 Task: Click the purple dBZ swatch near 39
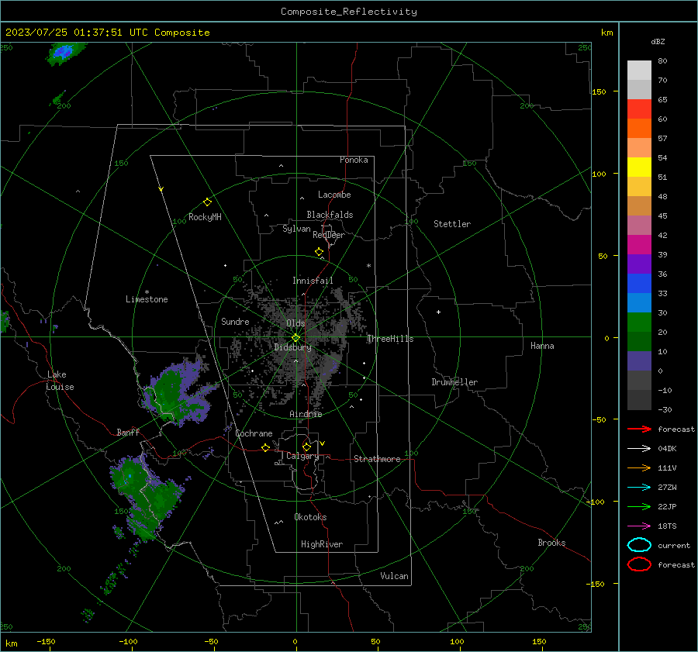click(639, 264)
